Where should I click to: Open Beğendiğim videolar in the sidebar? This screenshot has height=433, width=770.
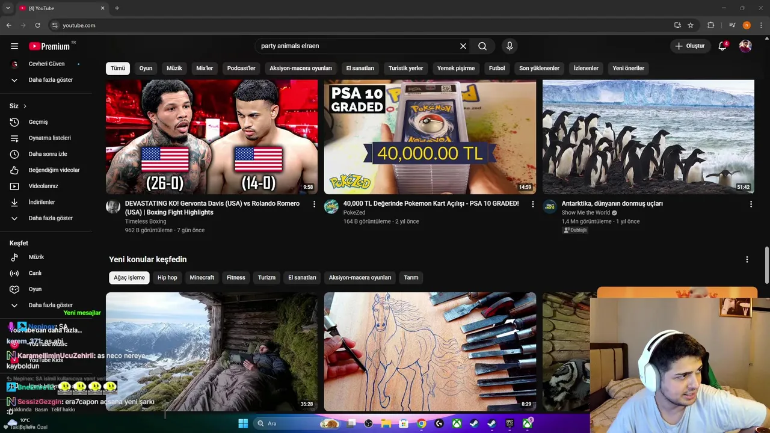(x=46, y=170)
